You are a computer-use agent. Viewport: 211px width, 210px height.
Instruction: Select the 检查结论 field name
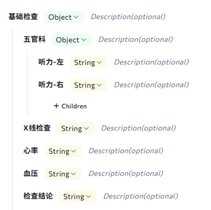coord(38,196)
